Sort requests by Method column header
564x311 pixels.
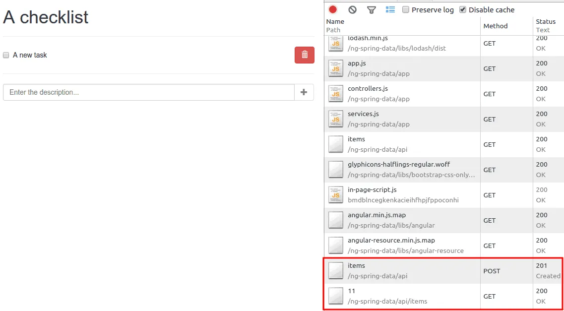click(x=496, y=26)
